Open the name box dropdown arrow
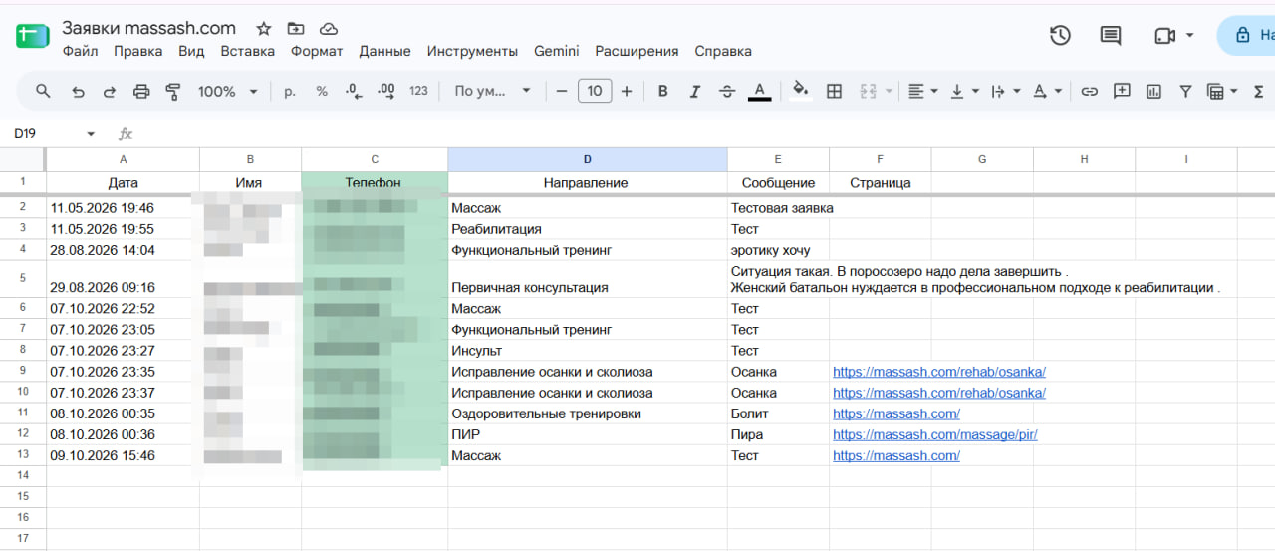Image resolution: width=1275 pixels, height=551 pixels. point(91,133)
